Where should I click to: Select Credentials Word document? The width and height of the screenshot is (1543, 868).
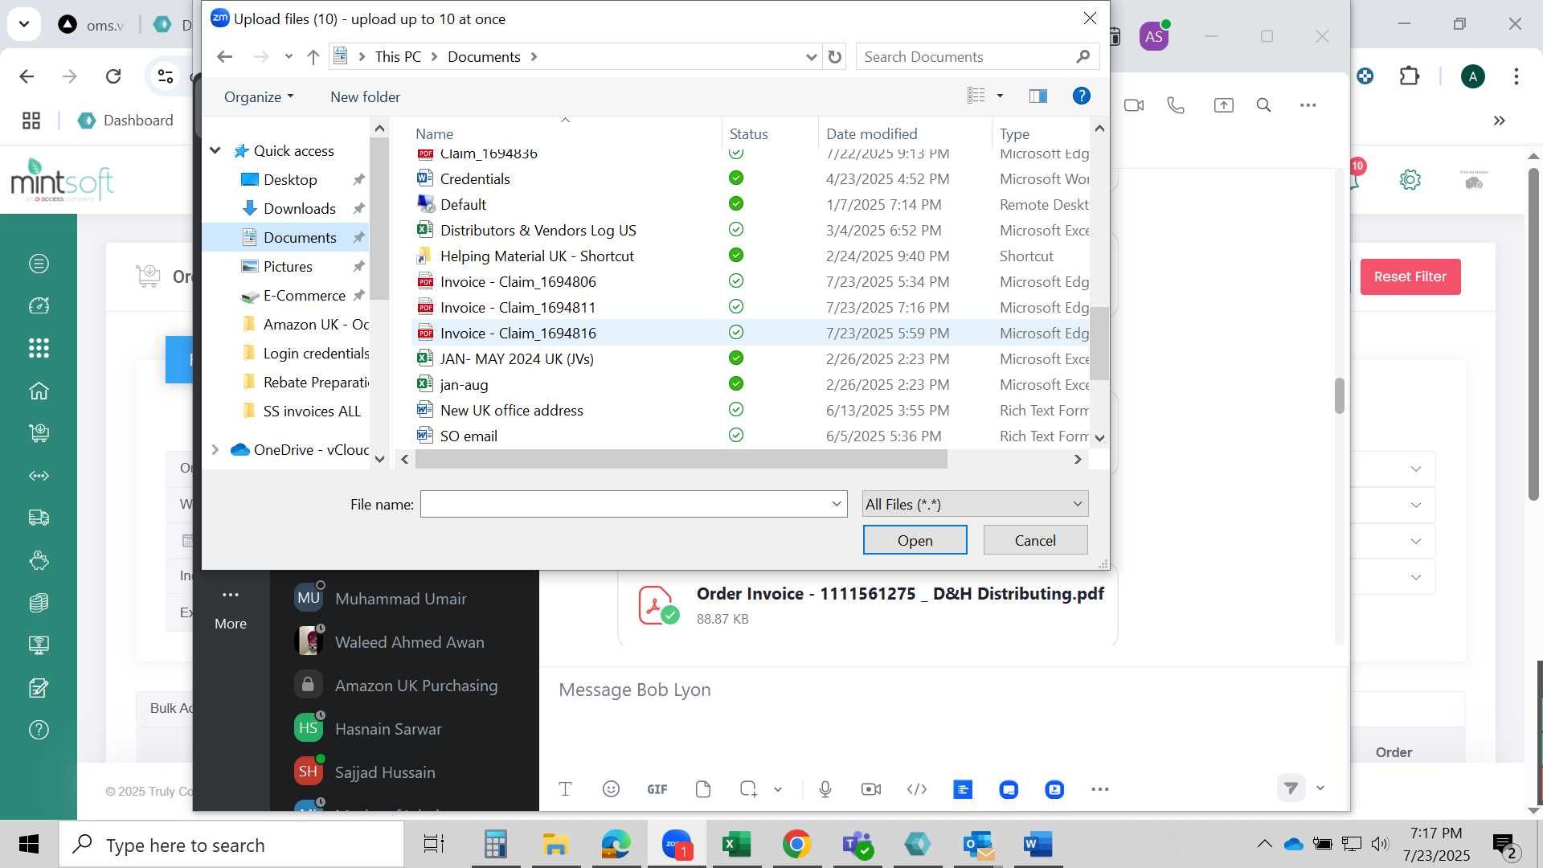[474, 178]
